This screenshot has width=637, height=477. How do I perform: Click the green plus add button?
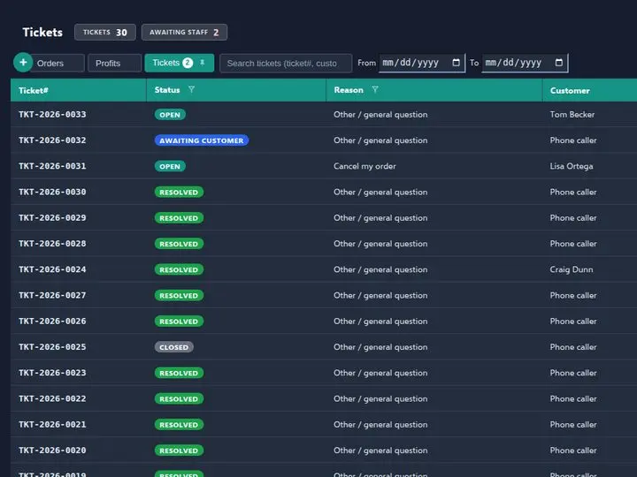[x=23, y=63]
